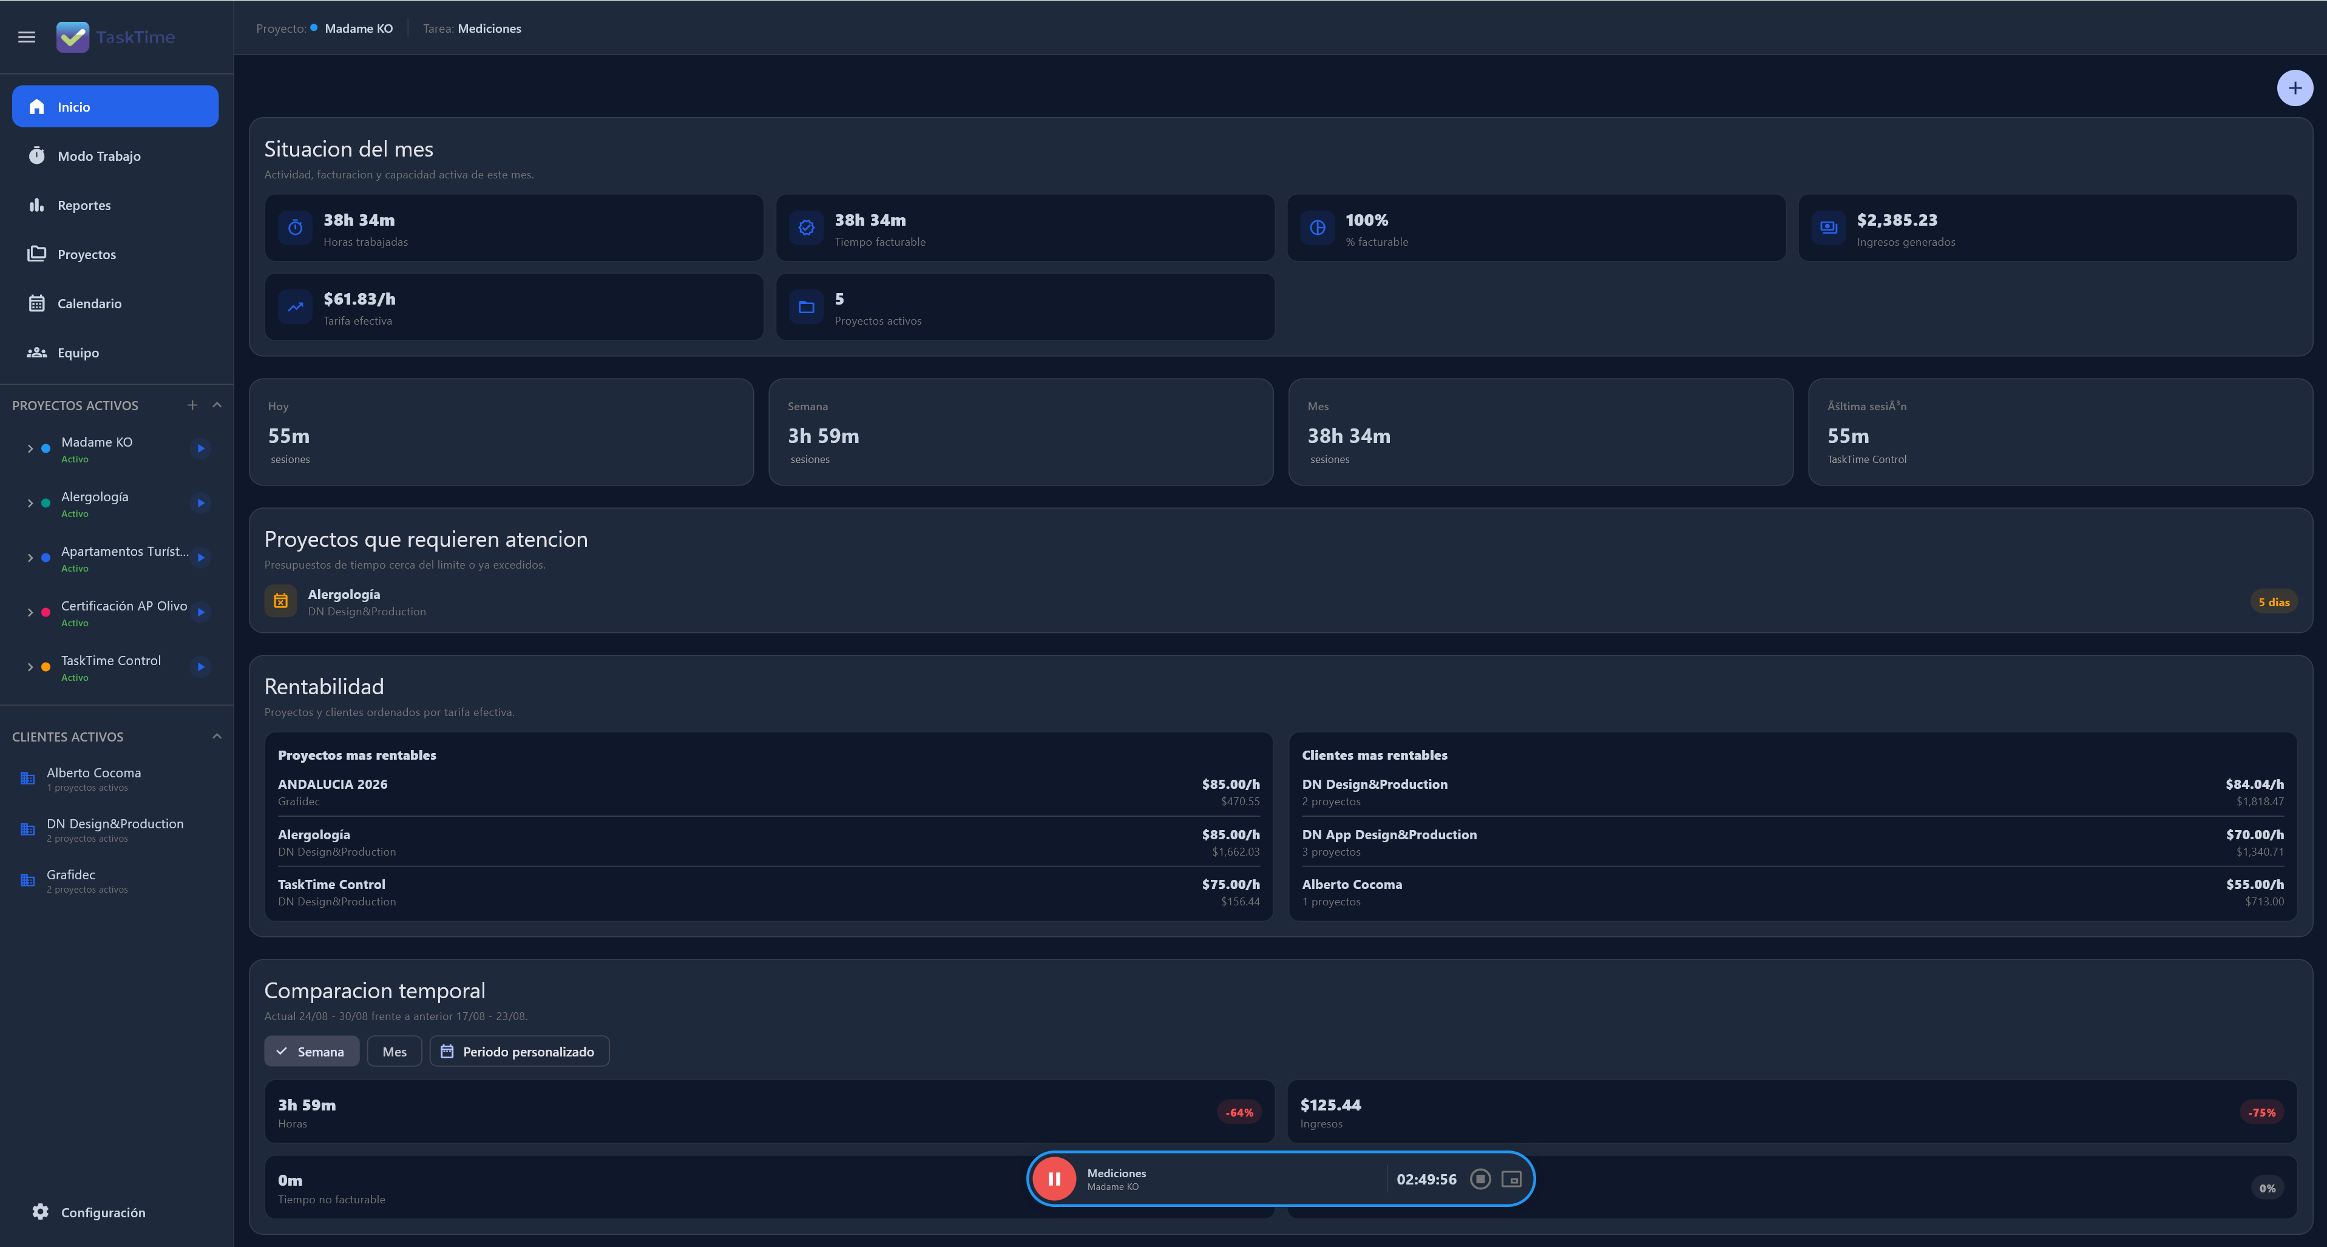Click the Alergología deadline calendar icon
This screenshot has width=2327, height=1247.
click(x=280, y=601)
